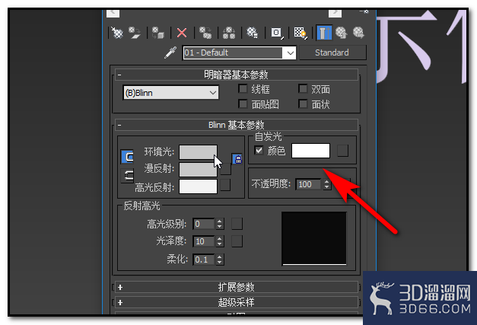Click the 自发光 color map button
This screenshot has width=477, height=325.
pos(342,151)
